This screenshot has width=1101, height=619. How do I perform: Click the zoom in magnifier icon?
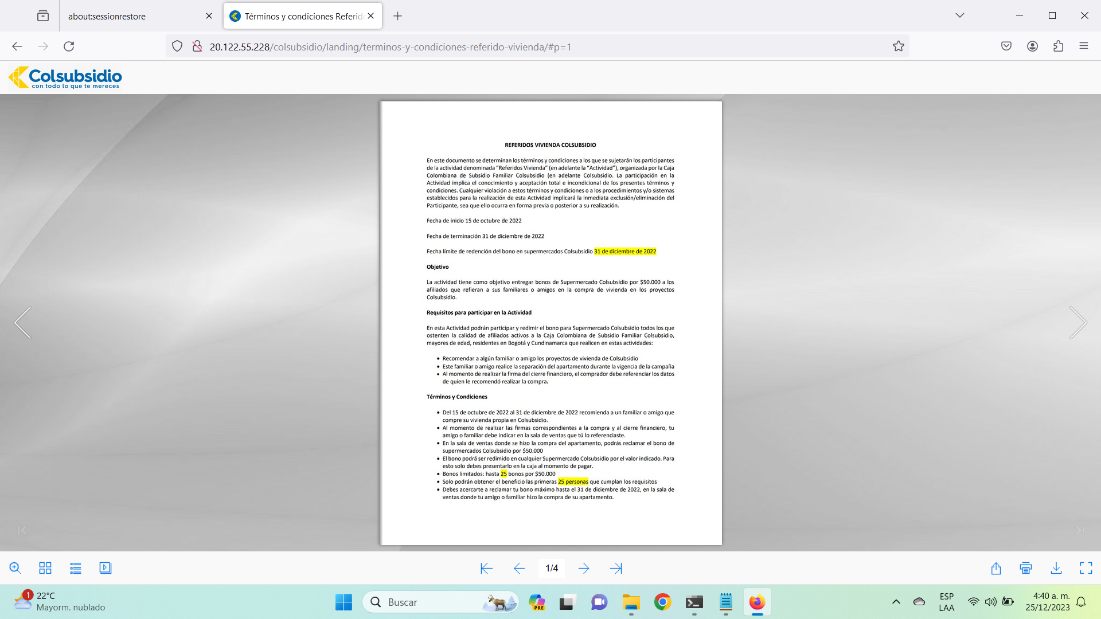pos(15,568)
